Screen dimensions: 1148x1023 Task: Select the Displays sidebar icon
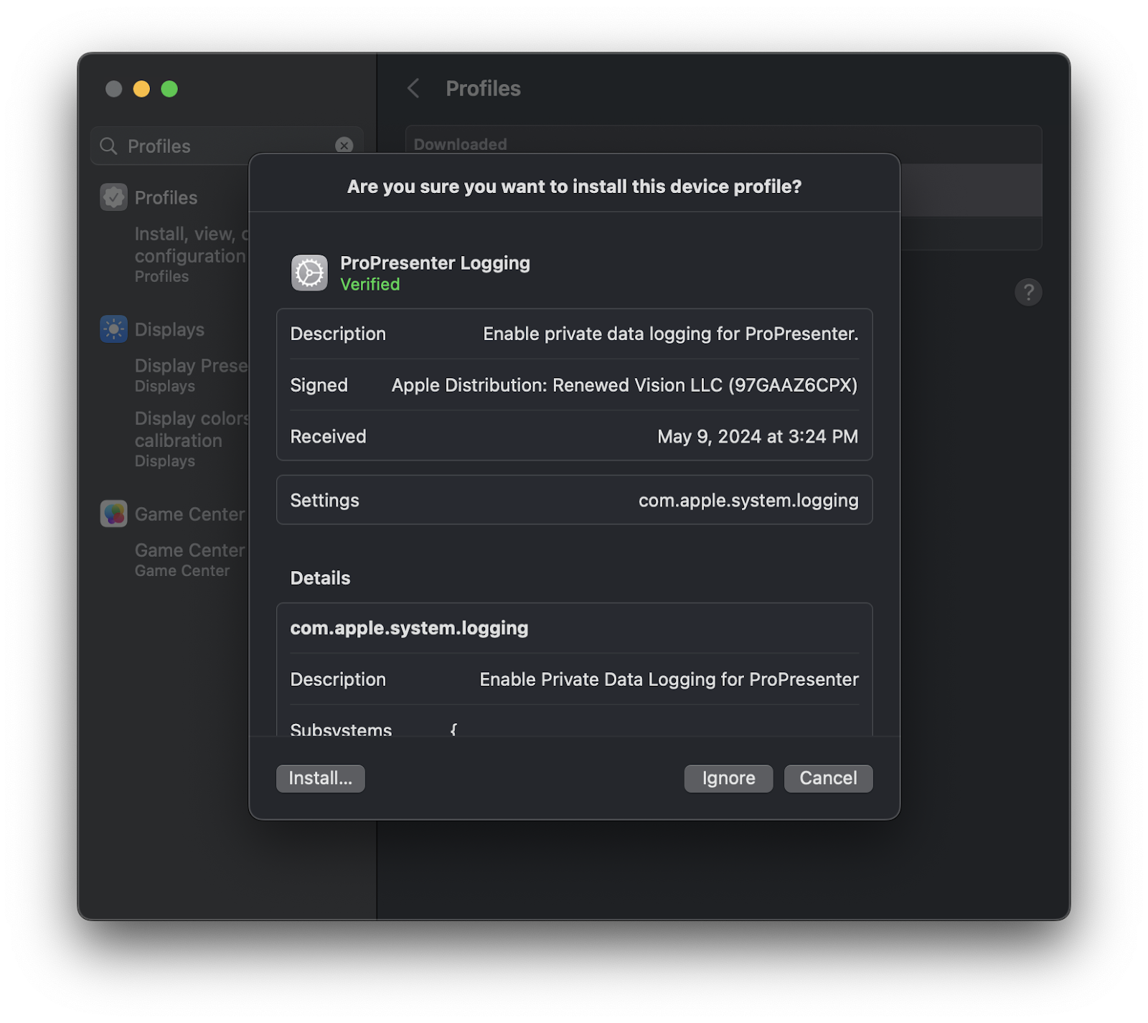click(114, 329)
